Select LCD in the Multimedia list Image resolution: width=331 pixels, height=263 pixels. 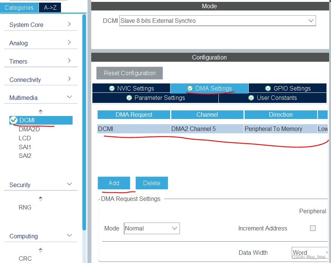(25, 138)
